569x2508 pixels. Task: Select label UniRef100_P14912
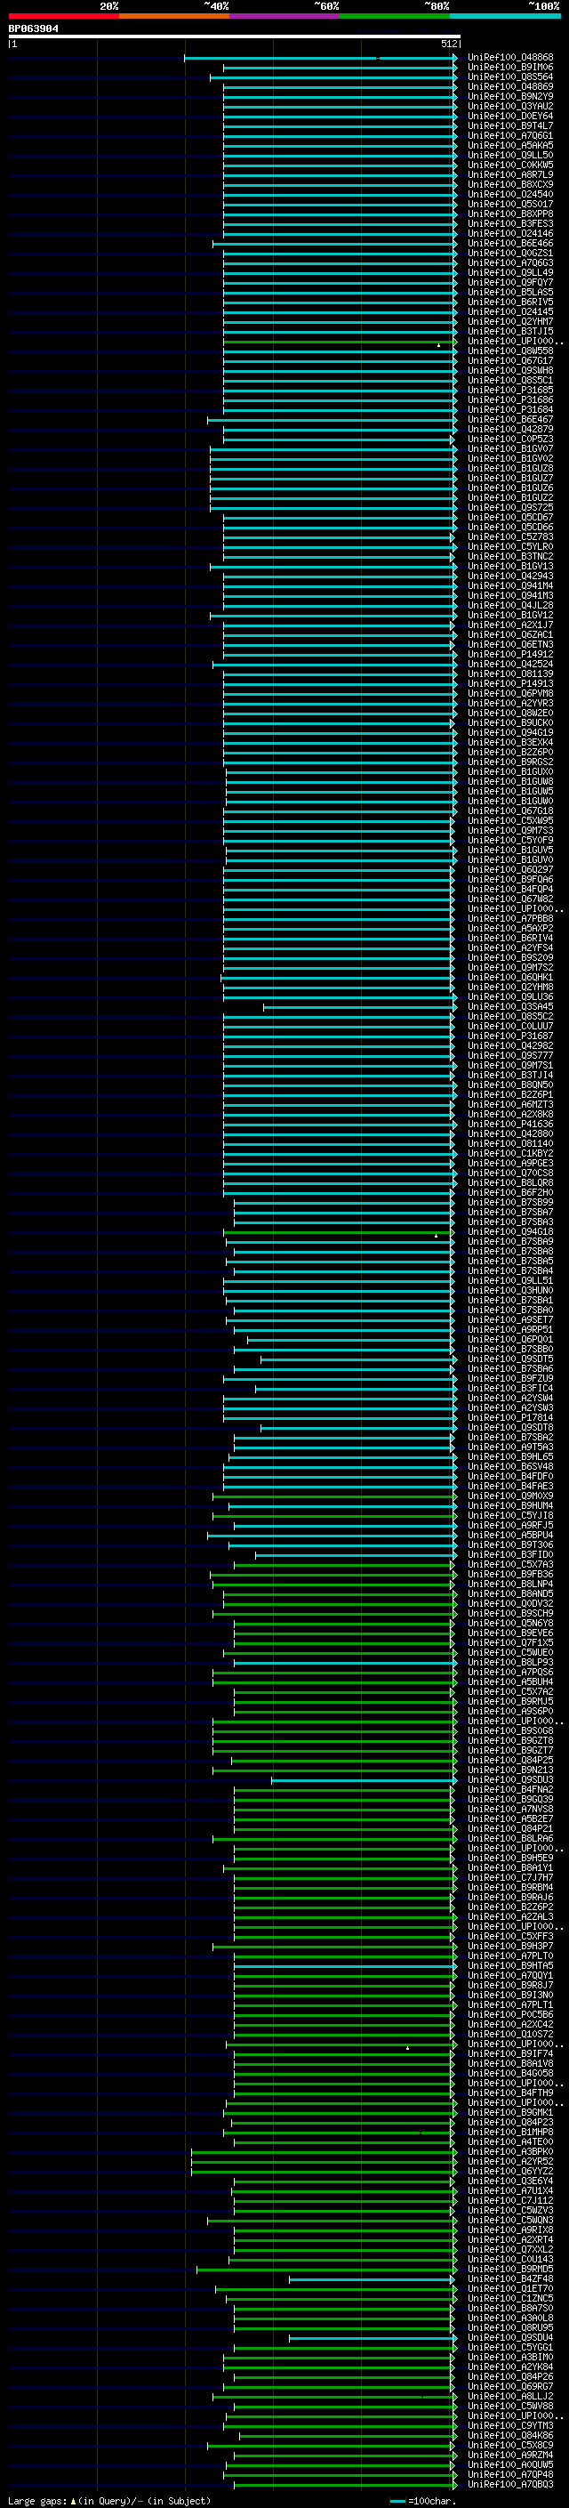(x=509, y=654)
